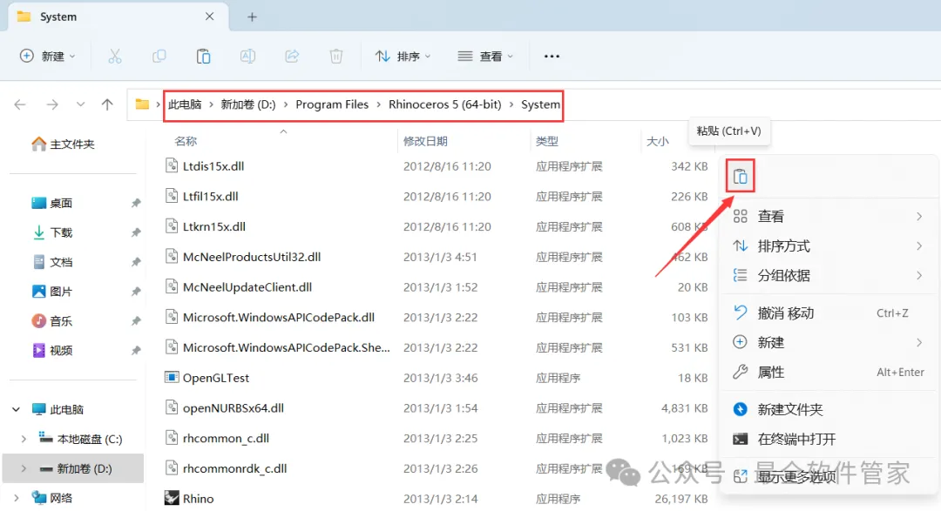Image resolution: width=941 pixels, height=511 pixels.
Task: Open 桌面 in the sidebar
Action: (x=51, y=204)
